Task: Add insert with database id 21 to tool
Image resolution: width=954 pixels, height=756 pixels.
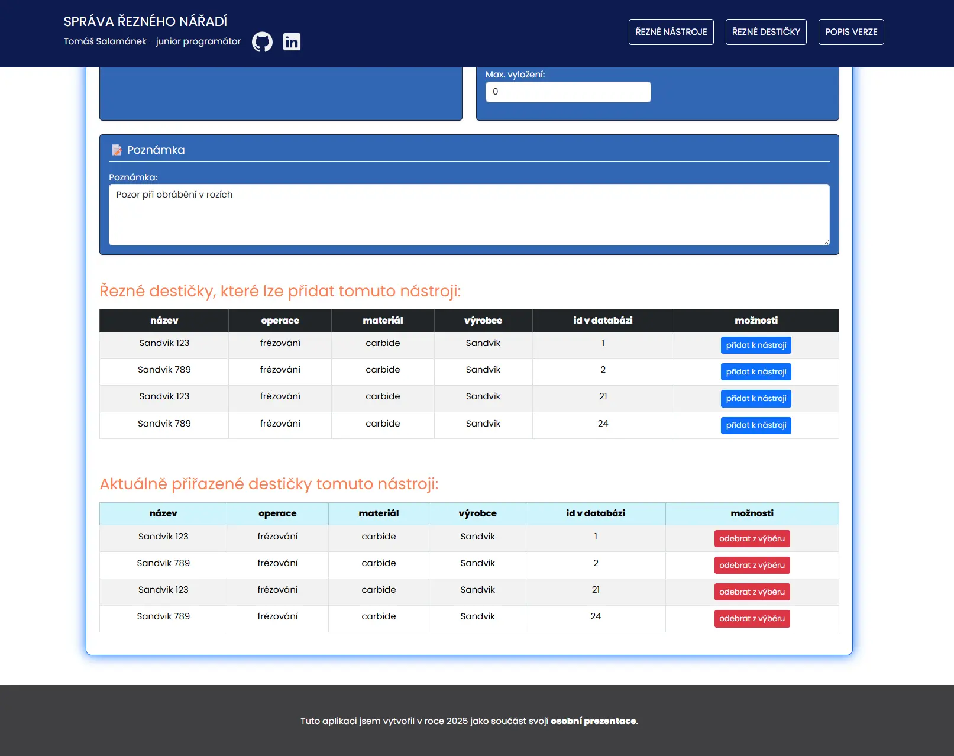Action: click(756, 399)
